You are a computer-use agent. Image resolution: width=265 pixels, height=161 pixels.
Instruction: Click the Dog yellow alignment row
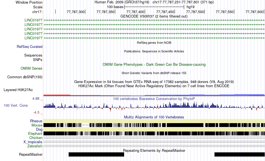point(154,129)
